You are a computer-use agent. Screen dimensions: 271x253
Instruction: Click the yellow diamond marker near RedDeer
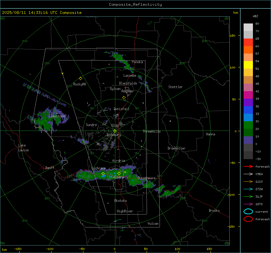[124, 98]
